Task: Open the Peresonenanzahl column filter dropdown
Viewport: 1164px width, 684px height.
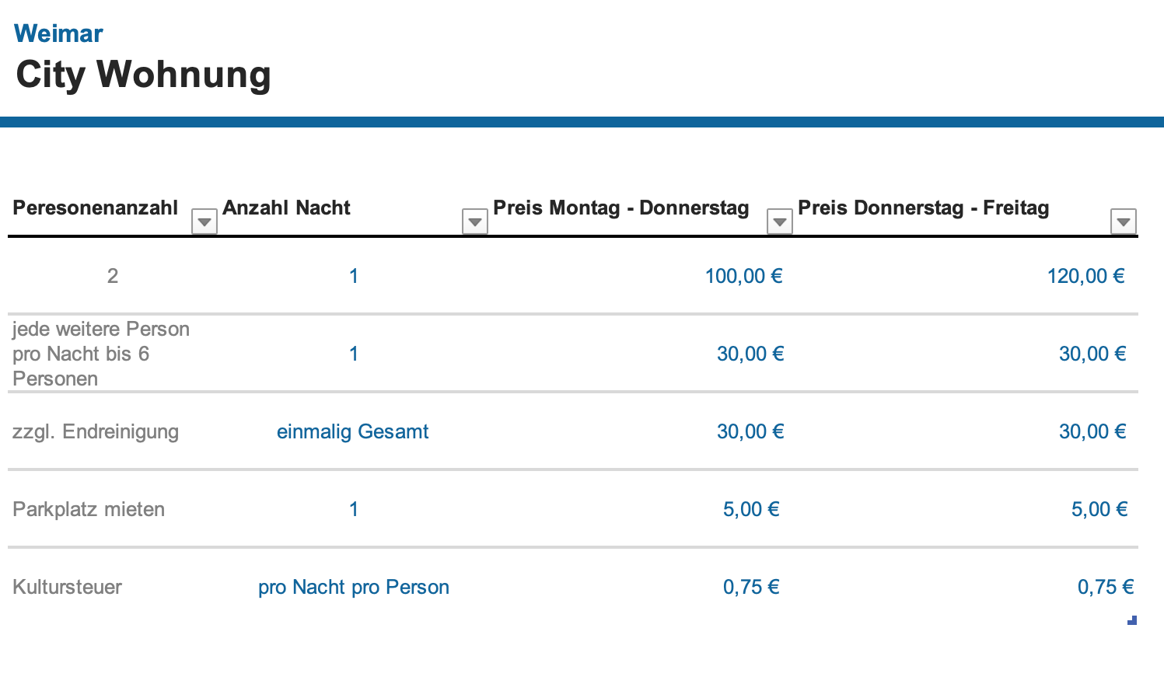Action: (x=204, y=222)
